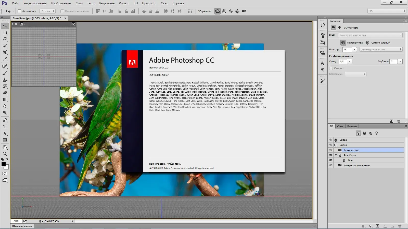This screenshot has height=229, width=408.
Task: Select the Hand tool
Action: (x=5, y=147)
